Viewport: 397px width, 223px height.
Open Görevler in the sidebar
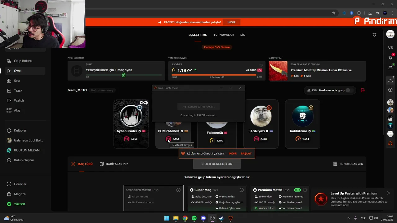[20, 184]
